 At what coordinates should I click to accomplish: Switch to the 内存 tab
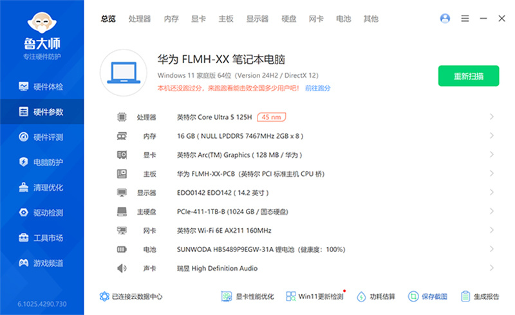(x=171, y=19)
